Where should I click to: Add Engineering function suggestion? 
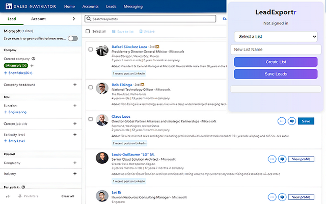(15, 112)
